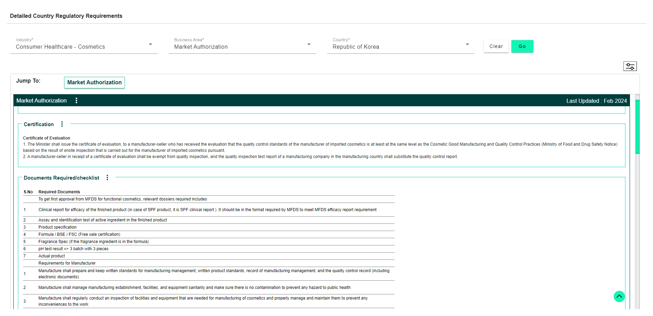The width and height of the screenshot is (653, 316).
Task: Click the Detailed Country Regulatory Requirements heading
Action: coord(66,16)
